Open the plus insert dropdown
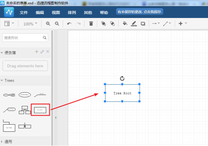The height and width of the screenshot is (146, 208). [183, 24]
